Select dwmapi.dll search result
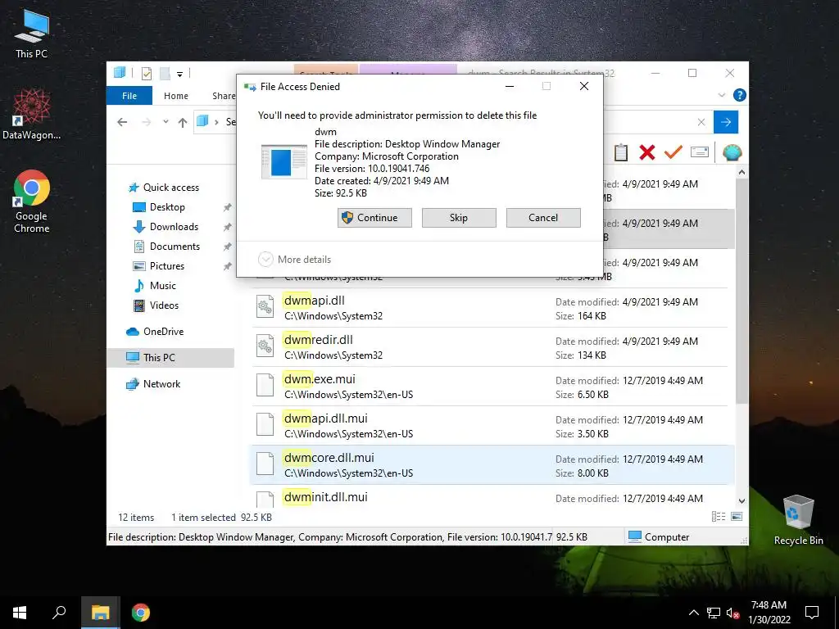This screenshot has height=629, width=839. [490, 308]
